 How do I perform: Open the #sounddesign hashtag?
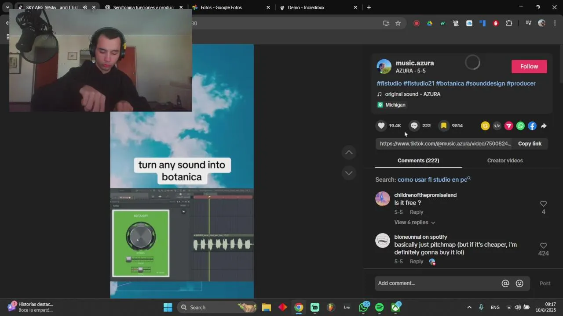(x=485, y=83)
